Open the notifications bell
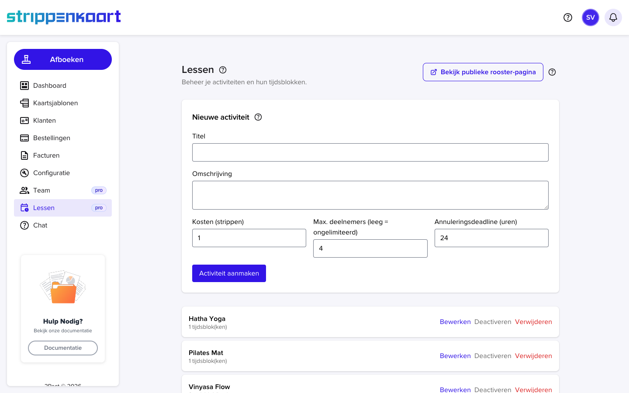The width and height of the screenshot is (629, 393). tap(613, 17)
